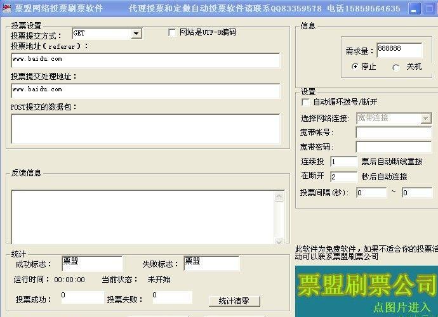
Task: Click the 连续投 count field
Action: click(x=343, y=162)
